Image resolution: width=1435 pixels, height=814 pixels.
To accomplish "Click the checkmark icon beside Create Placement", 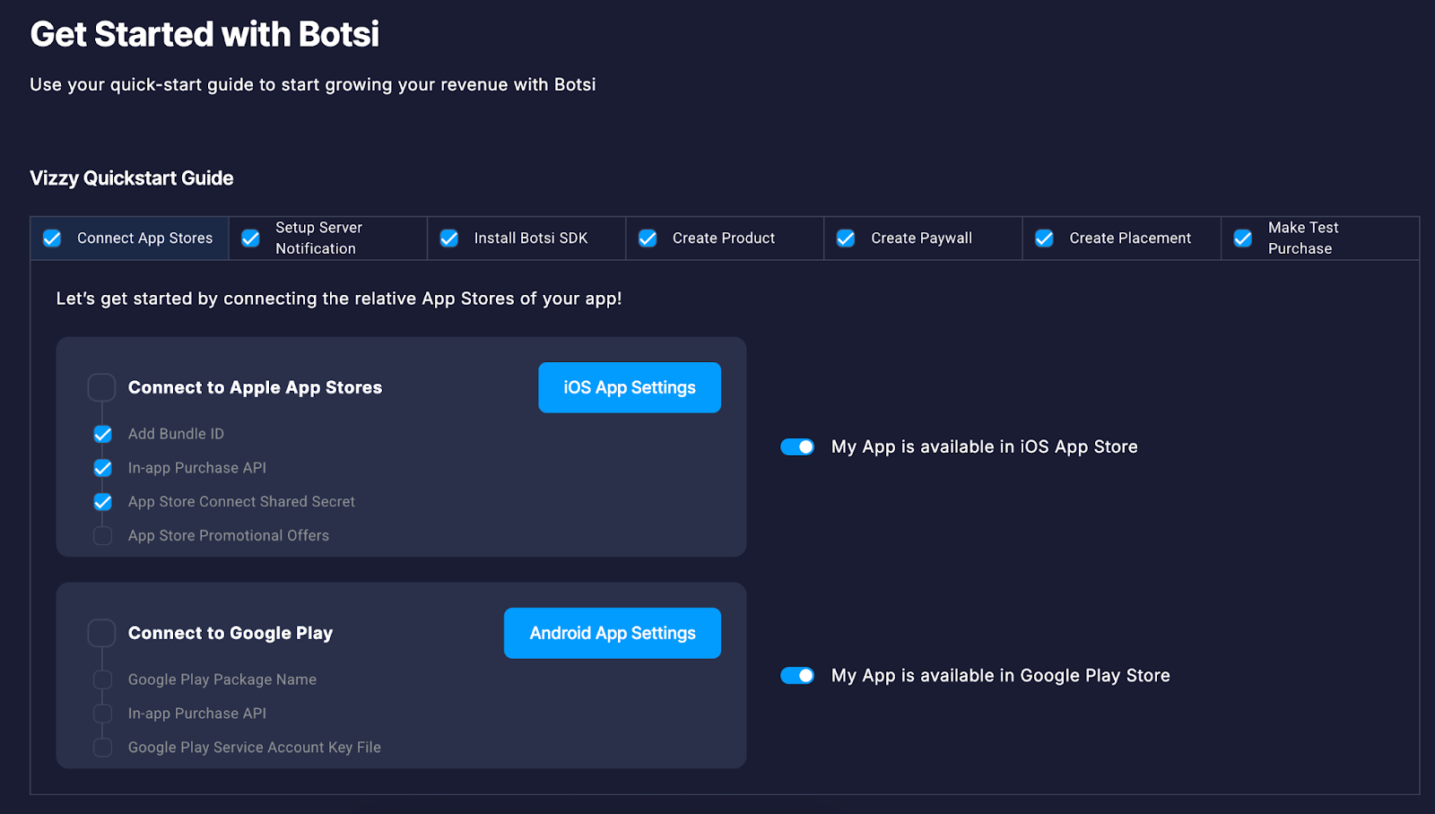I will pyautogui.click(x=1044, y=238).
